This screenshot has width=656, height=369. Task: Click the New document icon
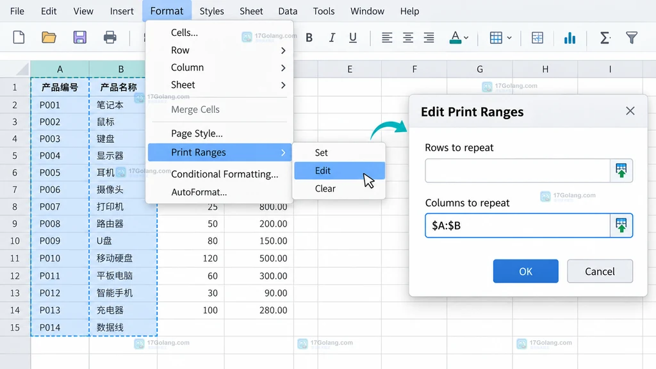coord(19,38)
